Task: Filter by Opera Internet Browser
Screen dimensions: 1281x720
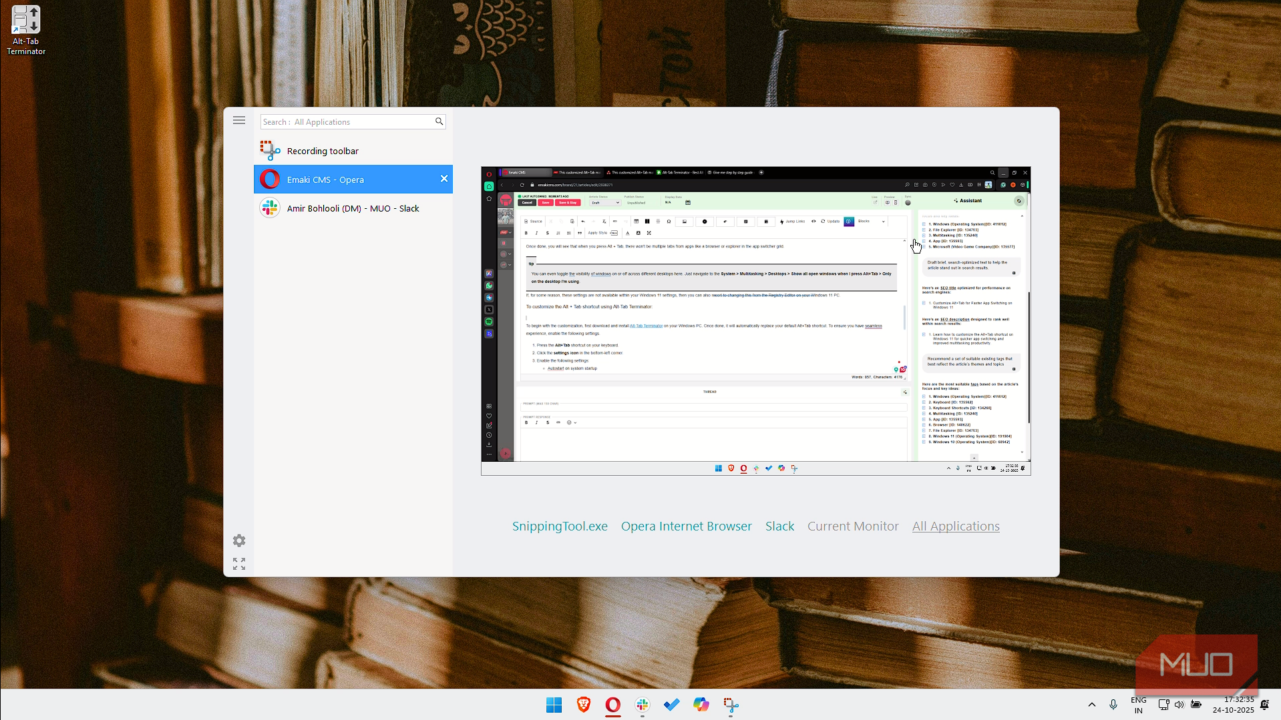Action: click(687, 526)
